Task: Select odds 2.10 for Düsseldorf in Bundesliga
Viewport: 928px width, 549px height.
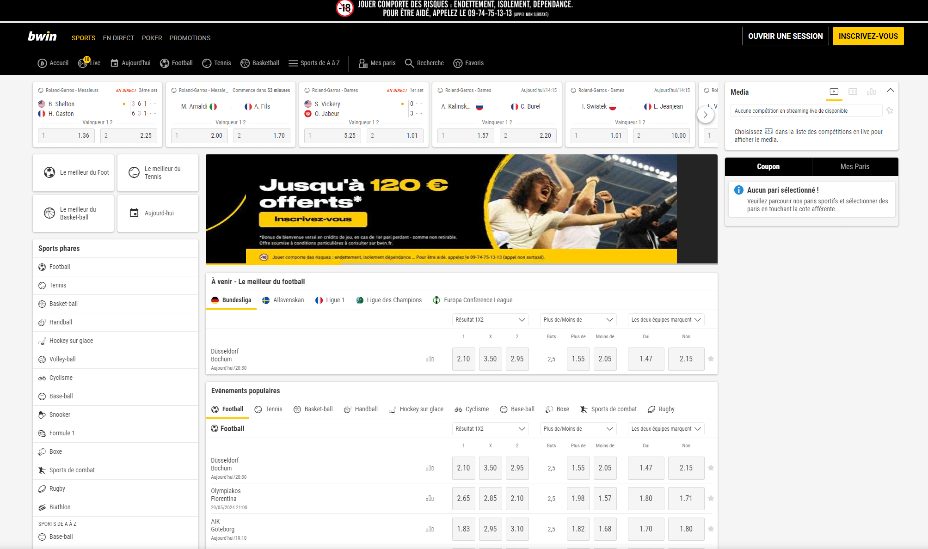Action: tap(463, 359)
